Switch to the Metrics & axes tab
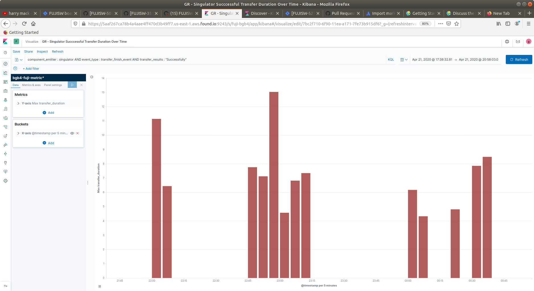 pyautogui.click(x=31, y=85)
